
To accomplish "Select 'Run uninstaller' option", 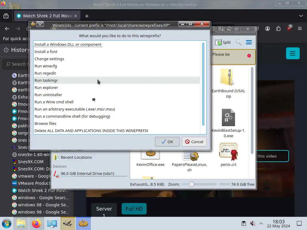I will tap(117, 95).
